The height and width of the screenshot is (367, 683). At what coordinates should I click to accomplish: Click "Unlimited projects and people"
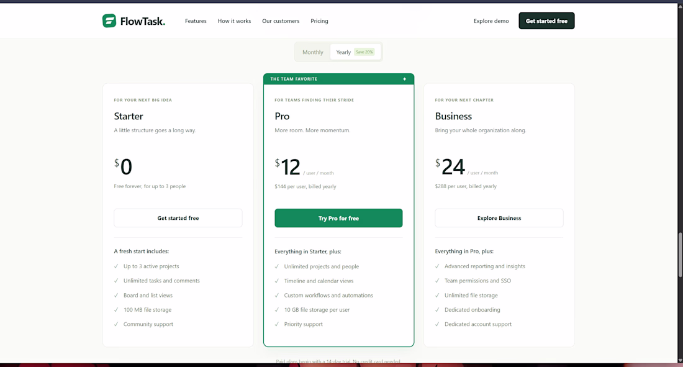(322, 266)
